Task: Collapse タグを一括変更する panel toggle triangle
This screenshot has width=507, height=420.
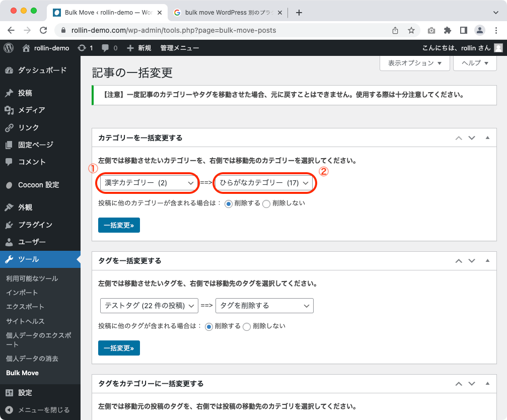Action: (x=487, y=260)
